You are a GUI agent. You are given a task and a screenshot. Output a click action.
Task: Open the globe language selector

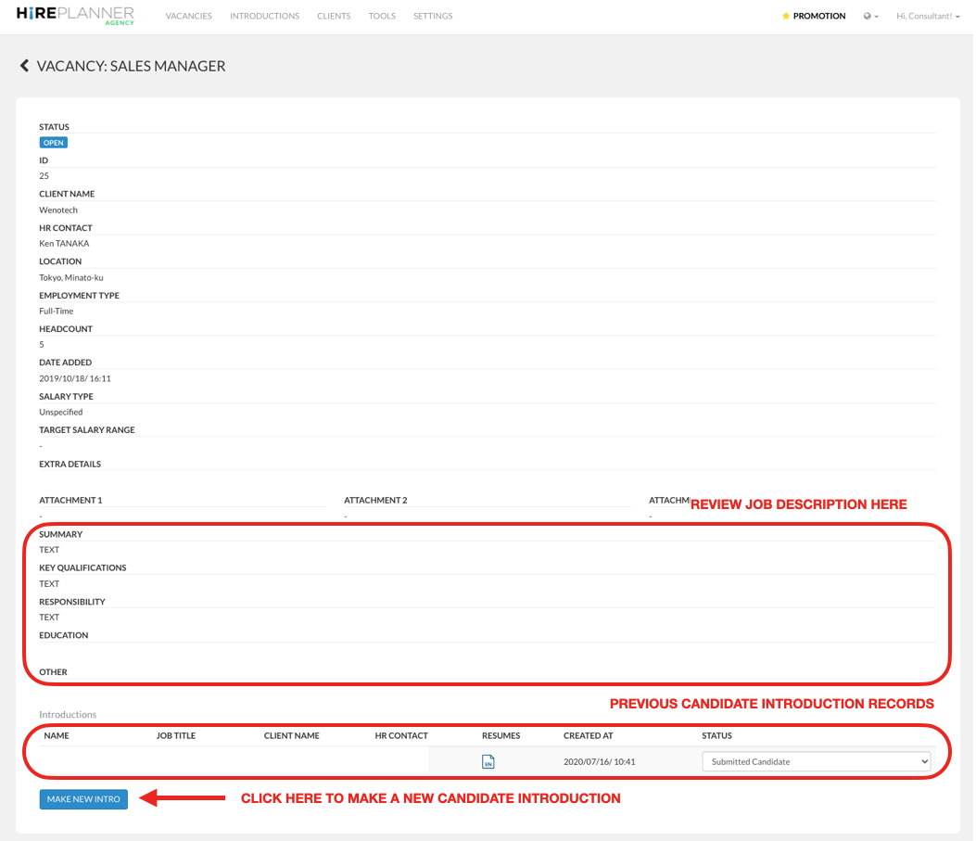pos(869,16)
